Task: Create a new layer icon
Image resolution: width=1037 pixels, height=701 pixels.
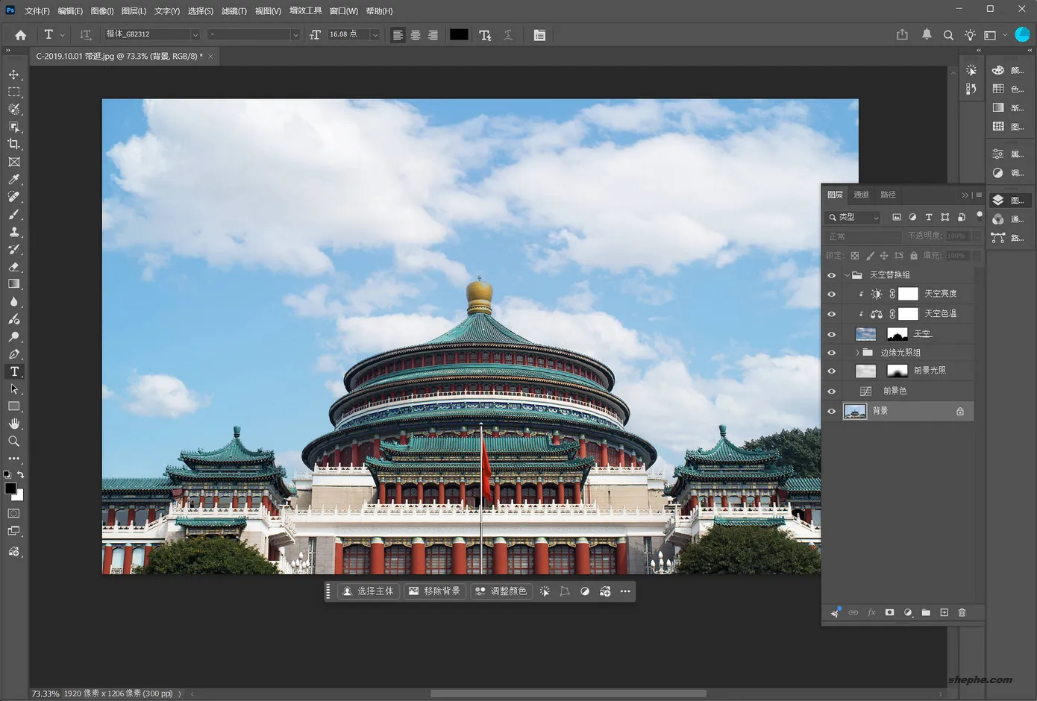Action: (944, 612)
